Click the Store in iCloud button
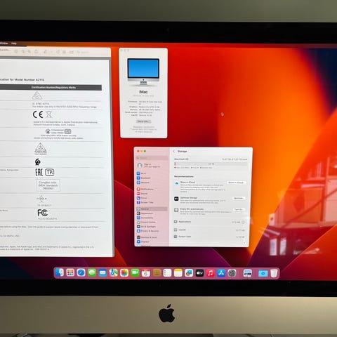The image size is (337, 337). click(x=236, y=183)
